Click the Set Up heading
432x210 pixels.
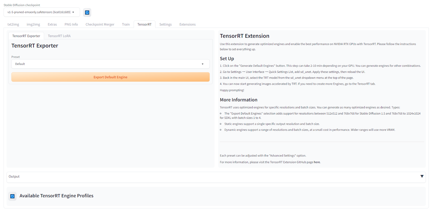(x=227, y=59)
